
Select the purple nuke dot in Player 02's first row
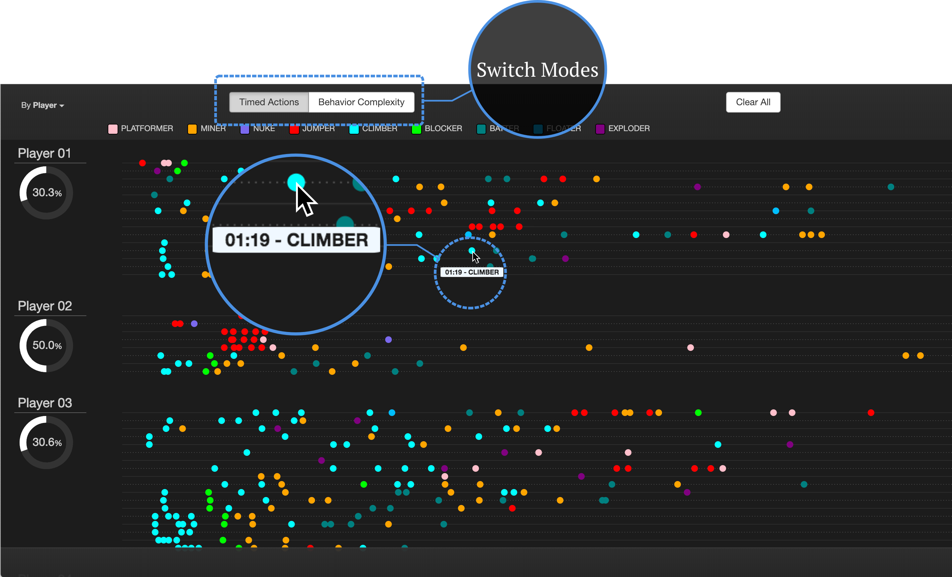pos(194,324)
